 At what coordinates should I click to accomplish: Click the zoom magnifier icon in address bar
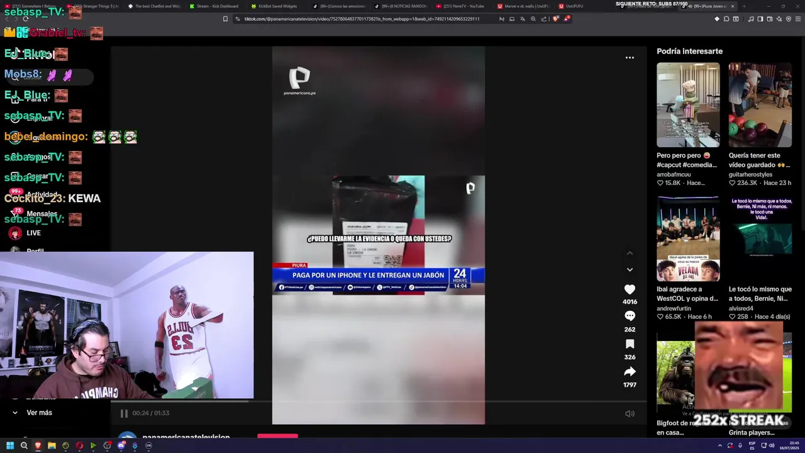(533, 19)
